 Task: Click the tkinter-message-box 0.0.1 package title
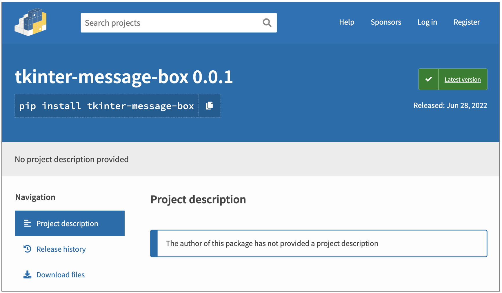[x=124, y=77]
